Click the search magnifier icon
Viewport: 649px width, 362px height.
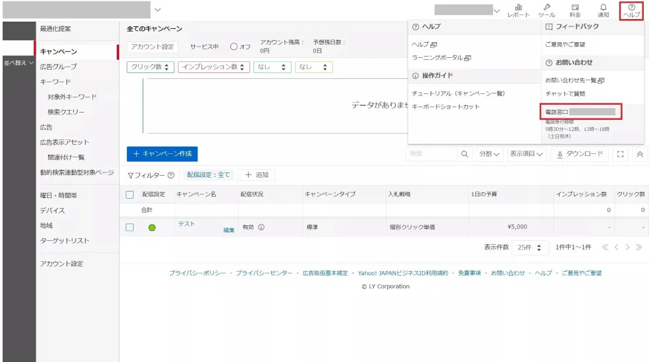tap(465, 154)
